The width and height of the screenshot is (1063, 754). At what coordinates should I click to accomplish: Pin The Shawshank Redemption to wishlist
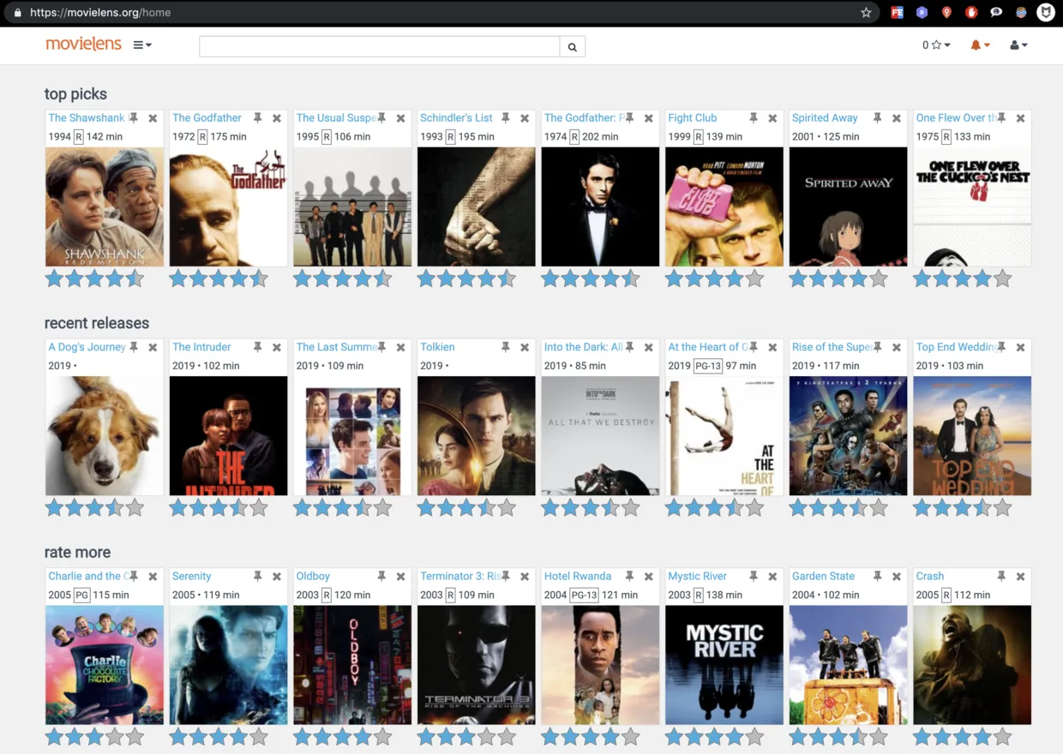[133, 118]
